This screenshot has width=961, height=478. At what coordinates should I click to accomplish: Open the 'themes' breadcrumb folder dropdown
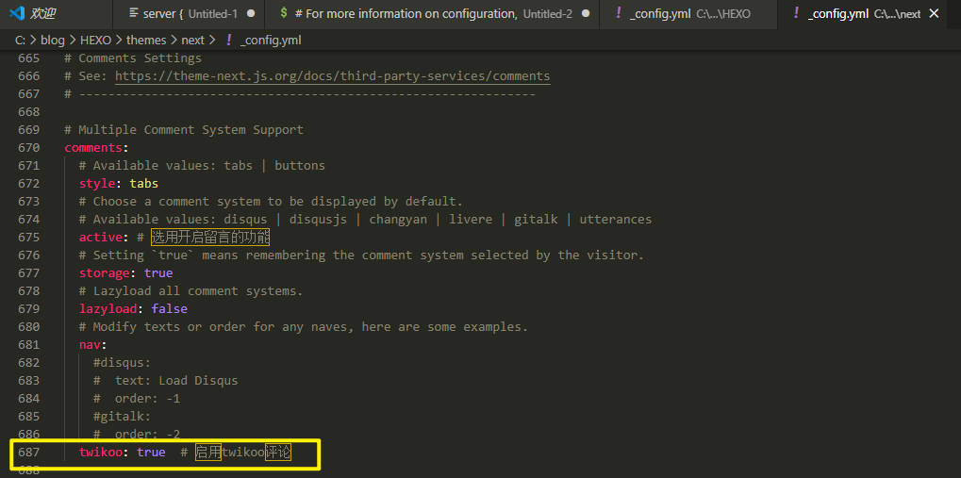coord(145,41)
